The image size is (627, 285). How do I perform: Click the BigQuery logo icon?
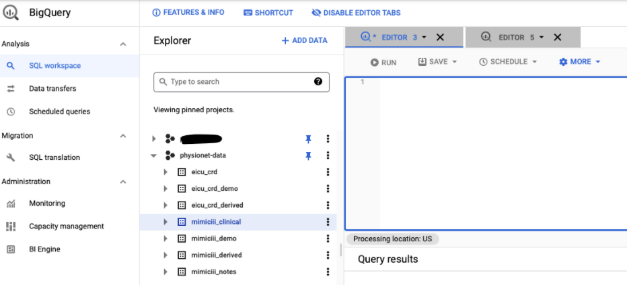click(x=11, y=13)
